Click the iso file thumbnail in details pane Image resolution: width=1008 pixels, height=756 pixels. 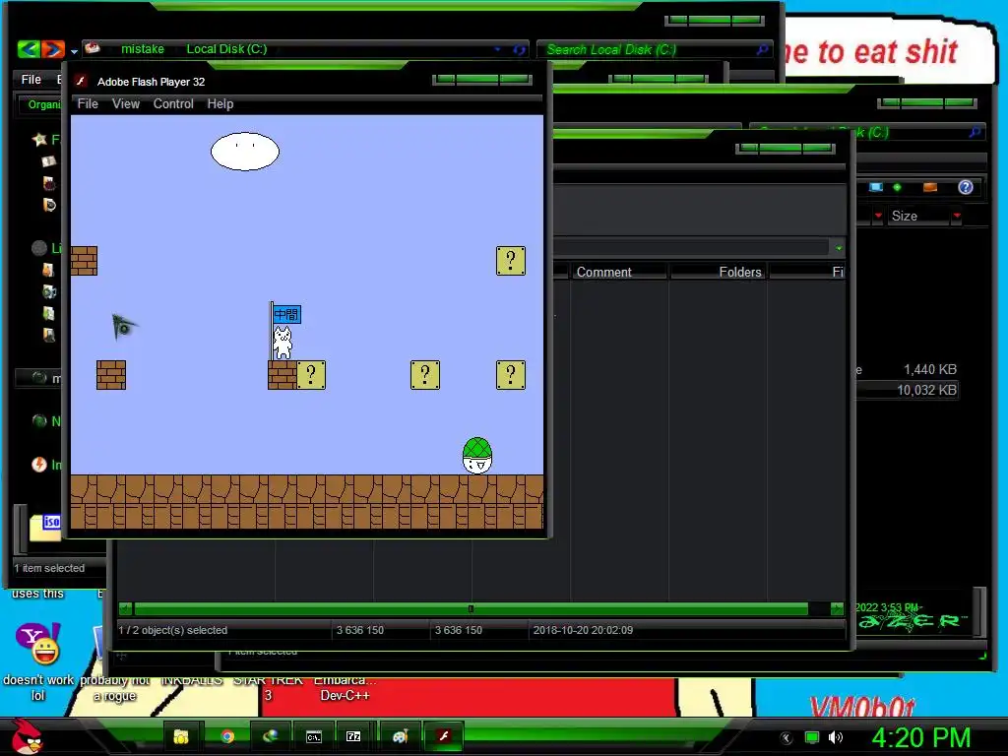[x=45, y=527]
